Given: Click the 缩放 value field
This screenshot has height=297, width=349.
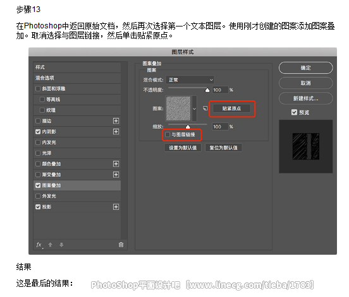Looking at the screenshot, I should point(220,127).
